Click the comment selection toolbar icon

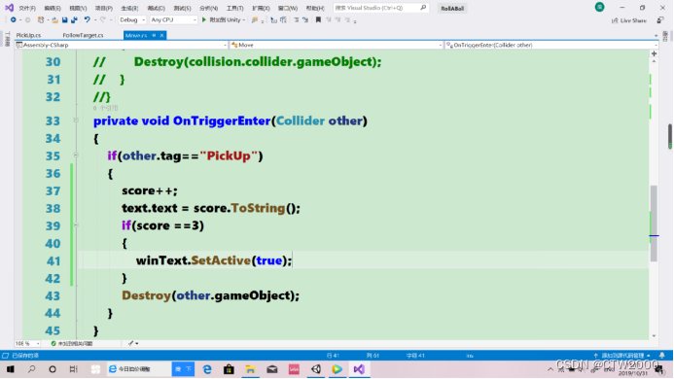tap(297, 19)
